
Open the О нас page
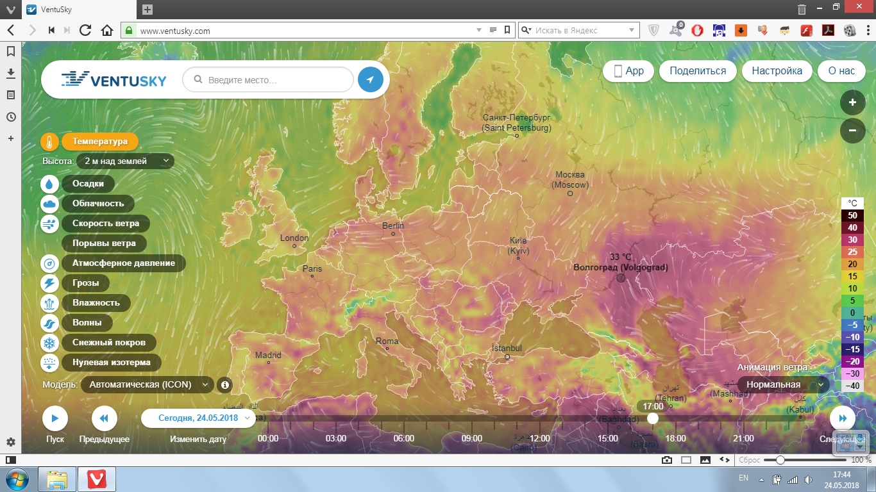coord(841,71)
